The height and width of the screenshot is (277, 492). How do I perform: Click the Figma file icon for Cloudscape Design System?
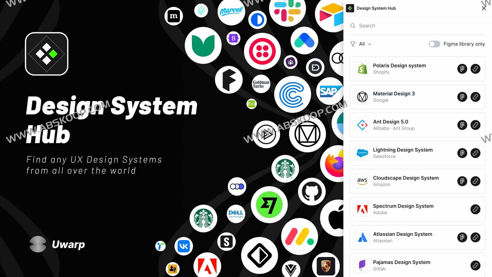[x=462, y=181]
